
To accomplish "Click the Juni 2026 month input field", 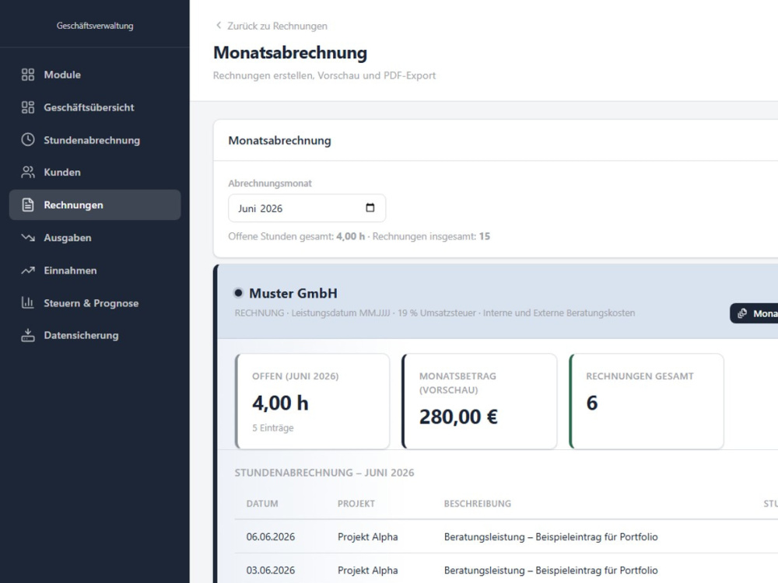I will pos(307,208).
